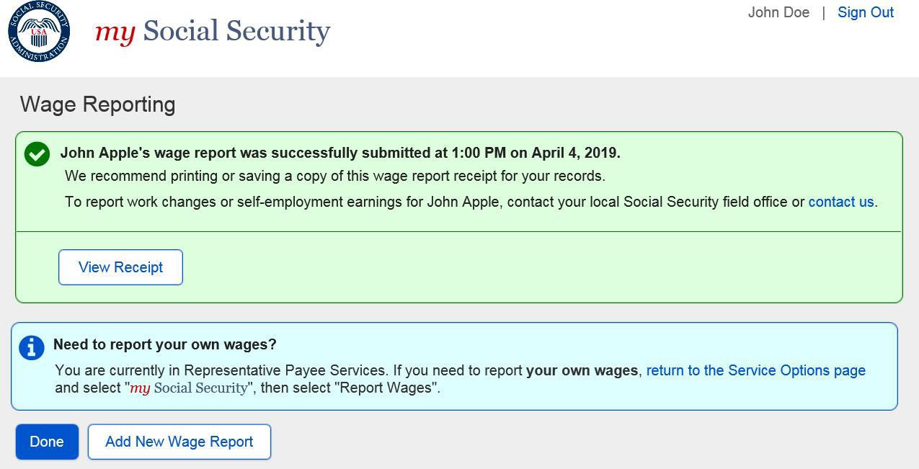Click the green success checkmark icon
Viewport: 919px width, 469px height.
[37, 153]
